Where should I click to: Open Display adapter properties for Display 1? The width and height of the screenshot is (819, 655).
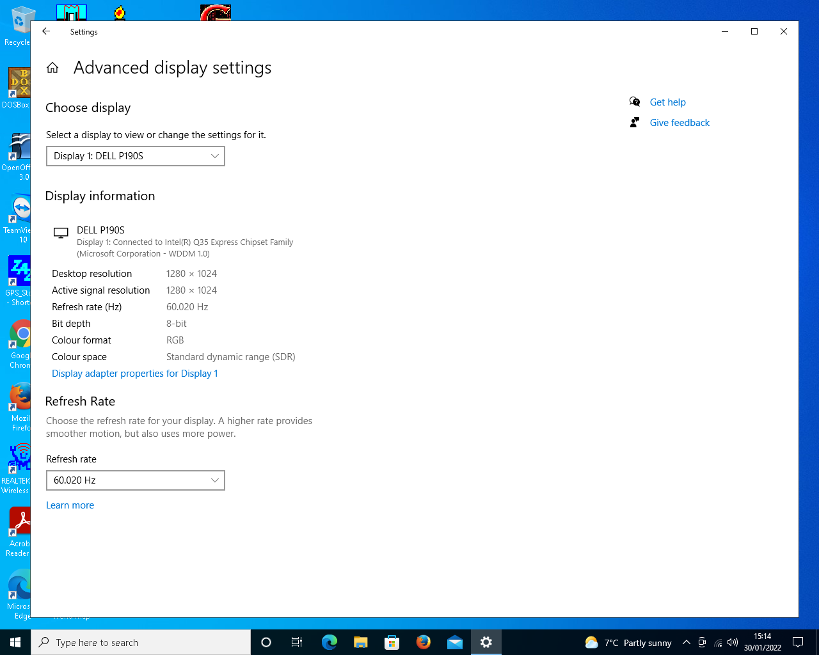click(x=135, y=374)
